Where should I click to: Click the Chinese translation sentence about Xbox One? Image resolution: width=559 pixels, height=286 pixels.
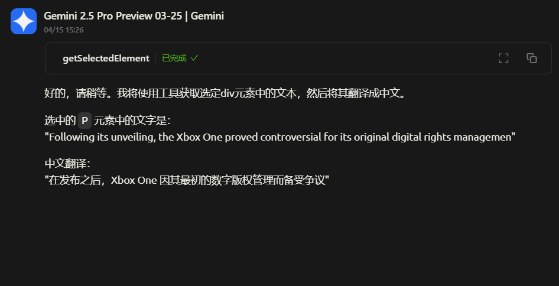pos(187,180)
